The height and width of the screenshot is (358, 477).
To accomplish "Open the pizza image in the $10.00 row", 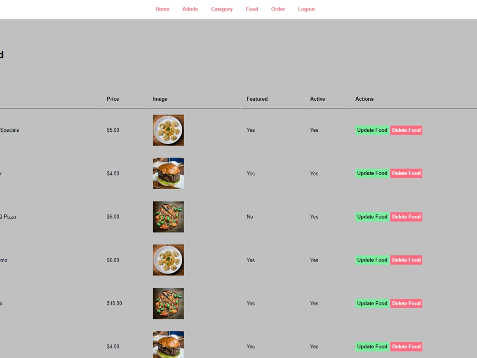I will click(x=168, y=304).
